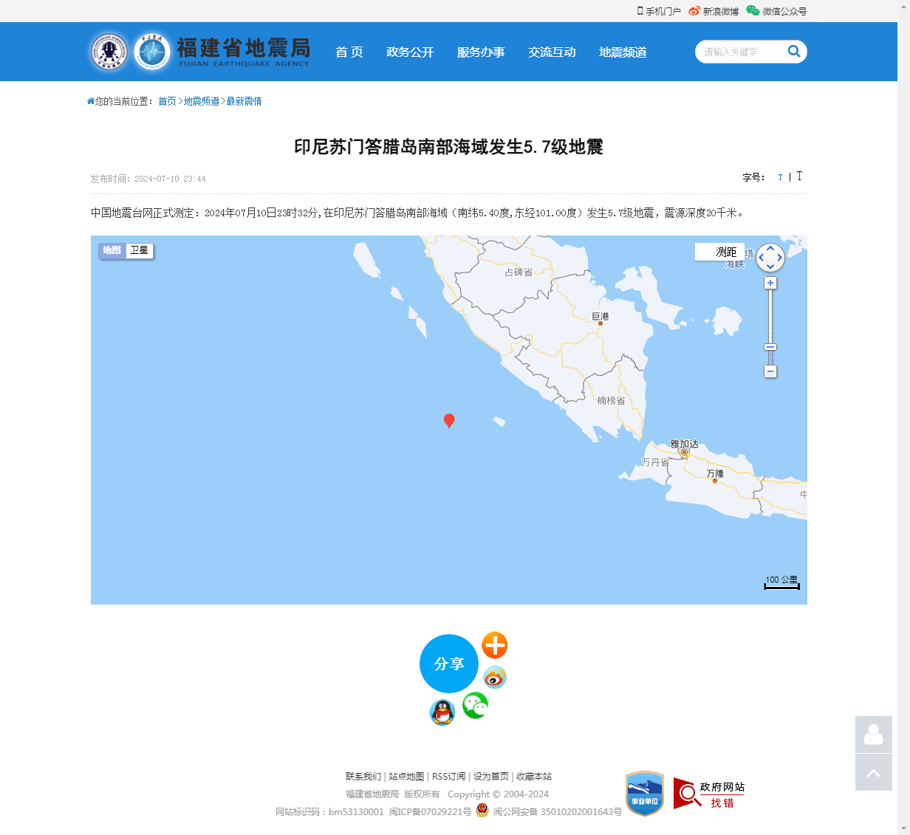Click the search magnifier icon

pos(794,51)
